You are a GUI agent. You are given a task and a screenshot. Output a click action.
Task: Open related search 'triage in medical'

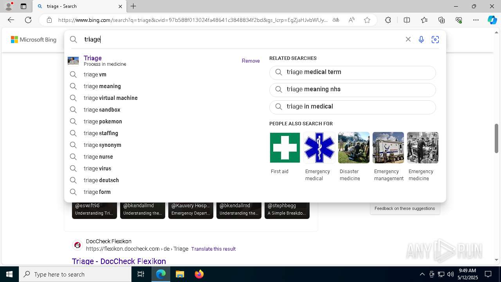352,107
